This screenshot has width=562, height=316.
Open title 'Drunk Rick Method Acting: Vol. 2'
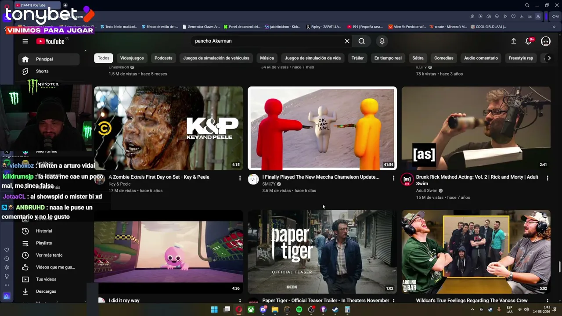point(477,180)
